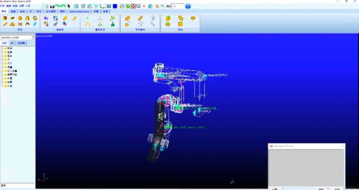
Task: Open the dynamic_model dropdown list
Action: coord(33,37)
